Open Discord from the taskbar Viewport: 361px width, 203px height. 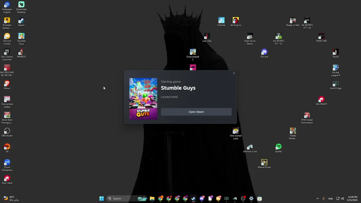tap(202, 198)
